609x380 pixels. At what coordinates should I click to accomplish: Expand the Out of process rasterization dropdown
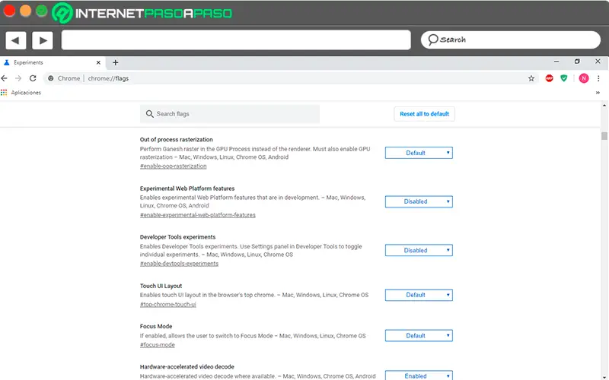point(419,153)
